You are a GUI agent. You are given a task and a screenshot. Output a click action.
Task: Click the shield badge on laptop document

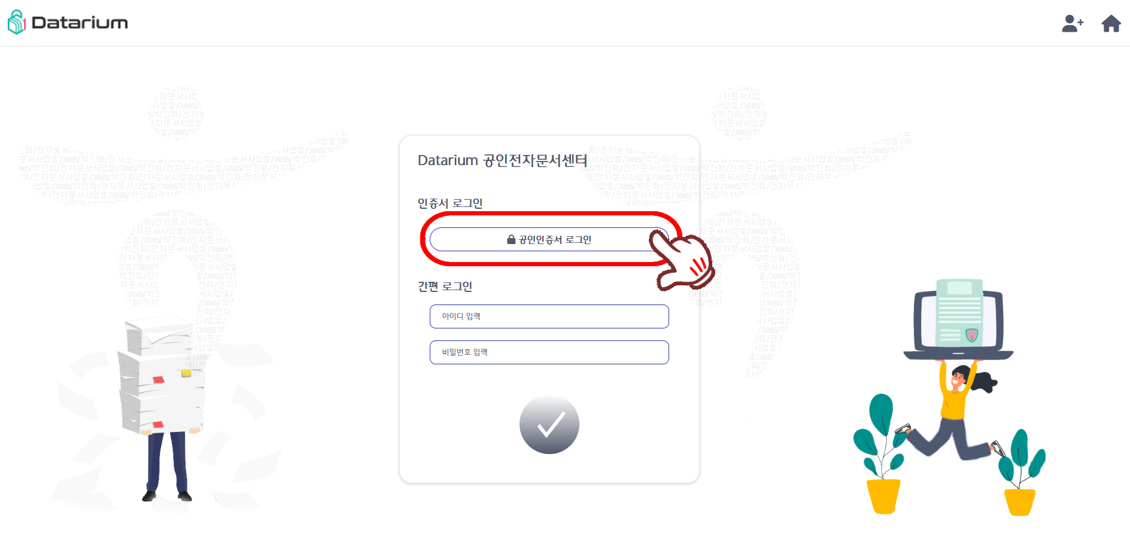(x=972, y=335)
